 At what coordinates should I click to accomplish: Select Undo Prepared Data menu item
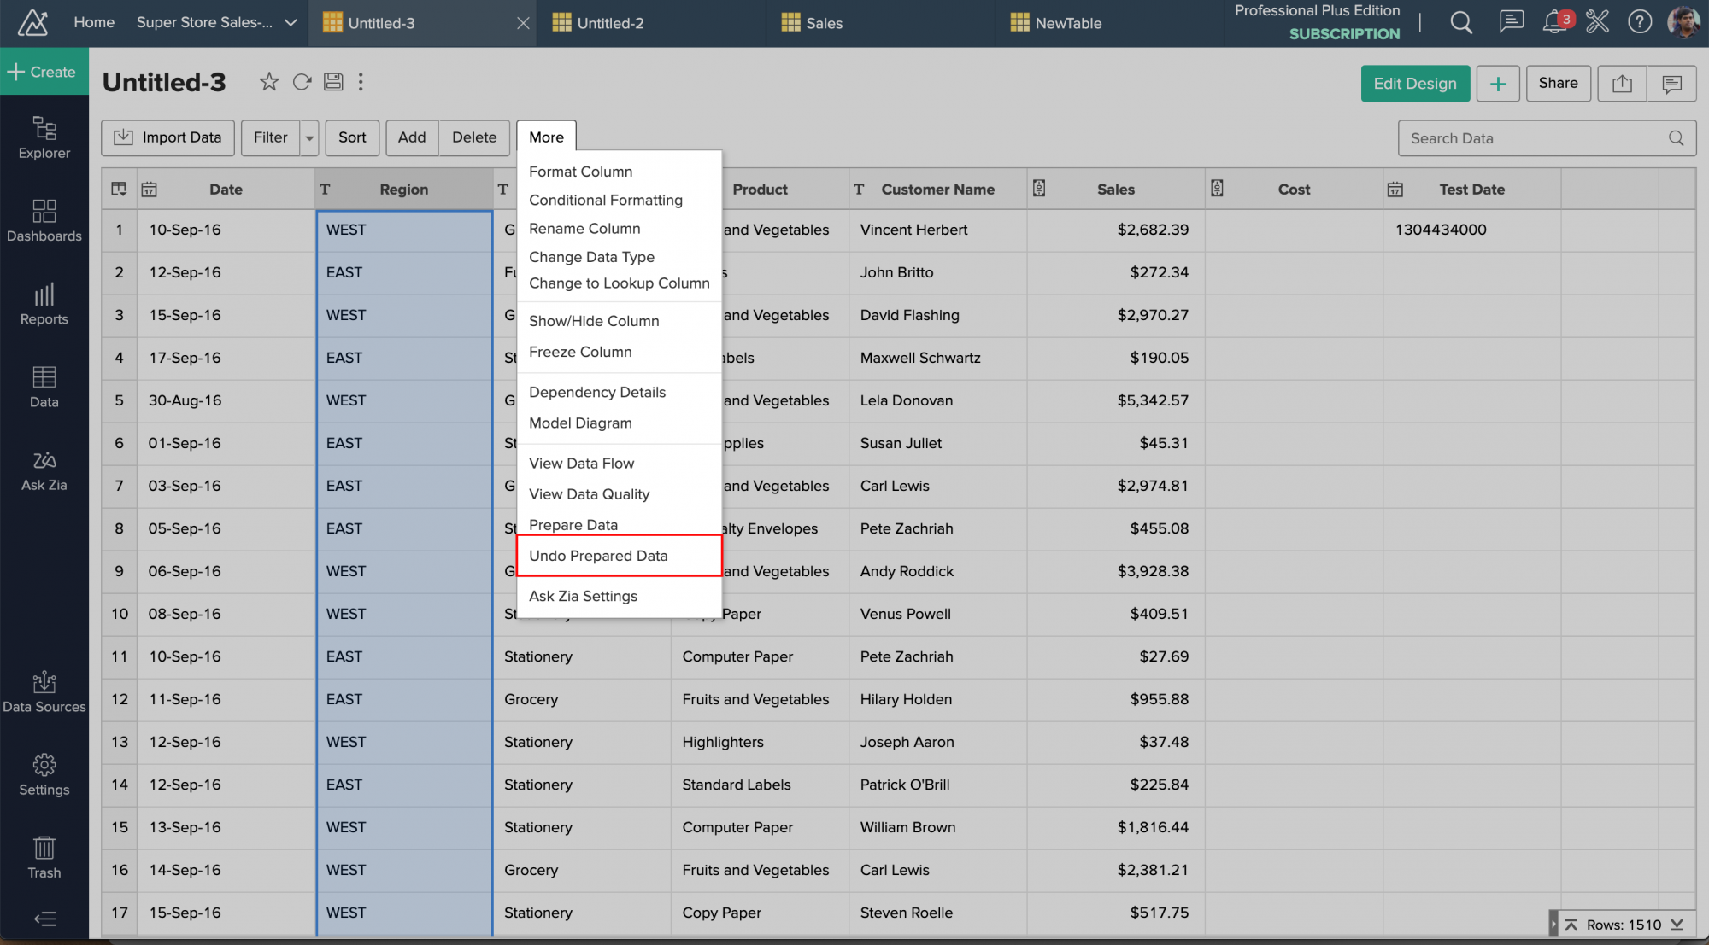(x=598, y=556)
